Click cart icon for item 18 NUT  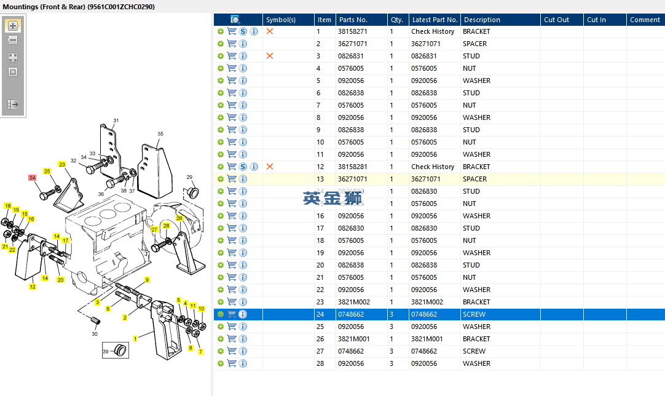pos(232,240)
